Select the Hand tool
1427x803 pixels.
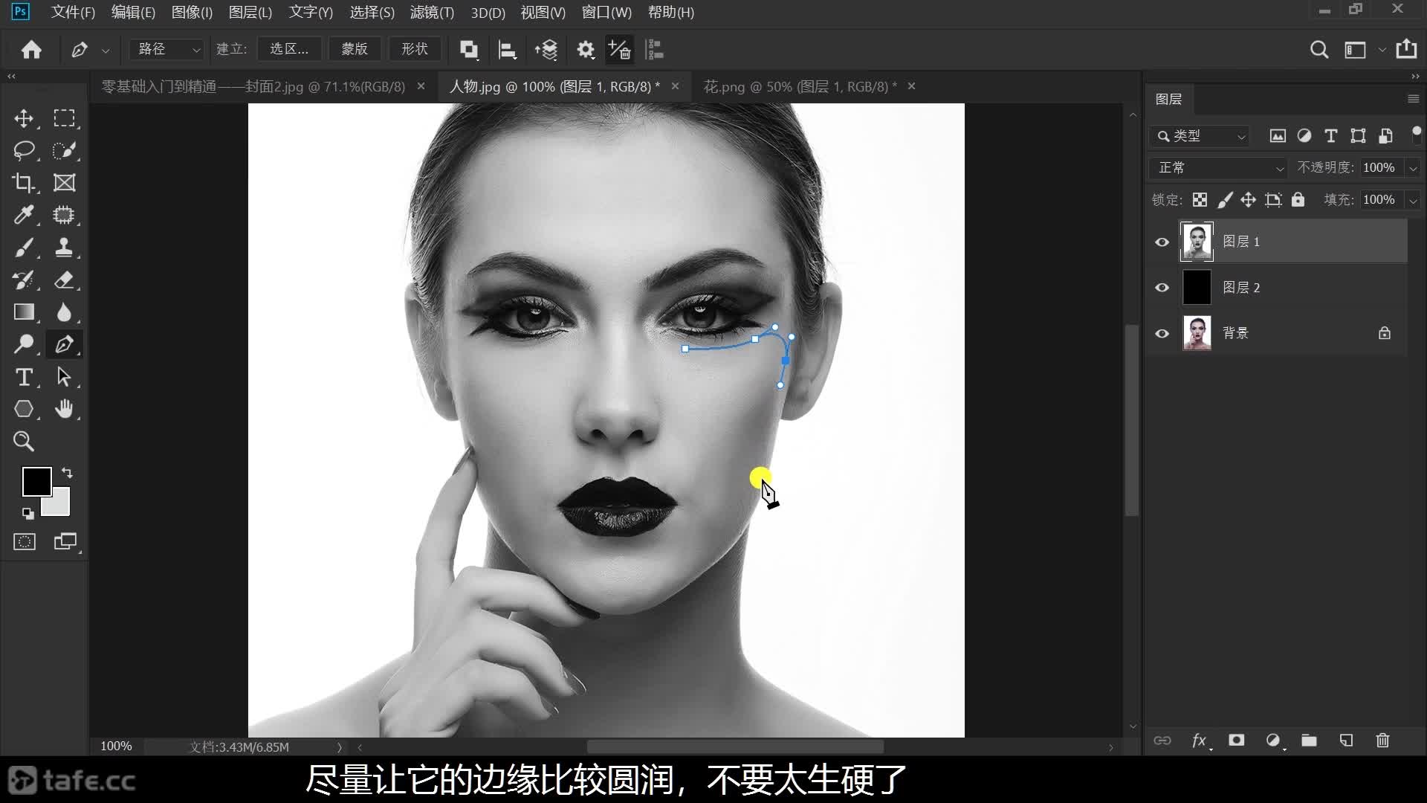[64, 409]
